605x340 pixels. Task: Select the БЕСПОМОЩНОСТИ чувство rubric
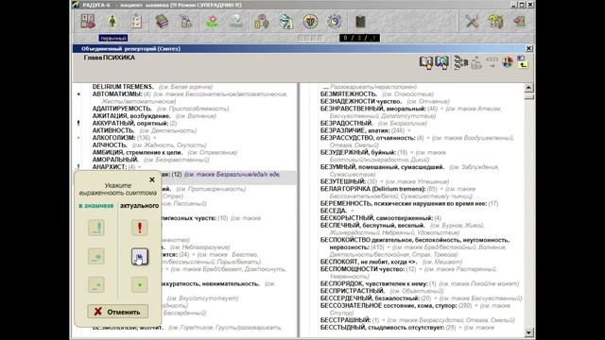click(362, 269)
